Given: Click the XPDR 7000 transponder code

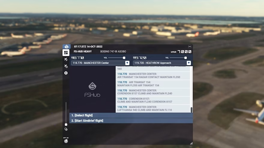Looking at the screenshot, I should [x=184, y=52].
